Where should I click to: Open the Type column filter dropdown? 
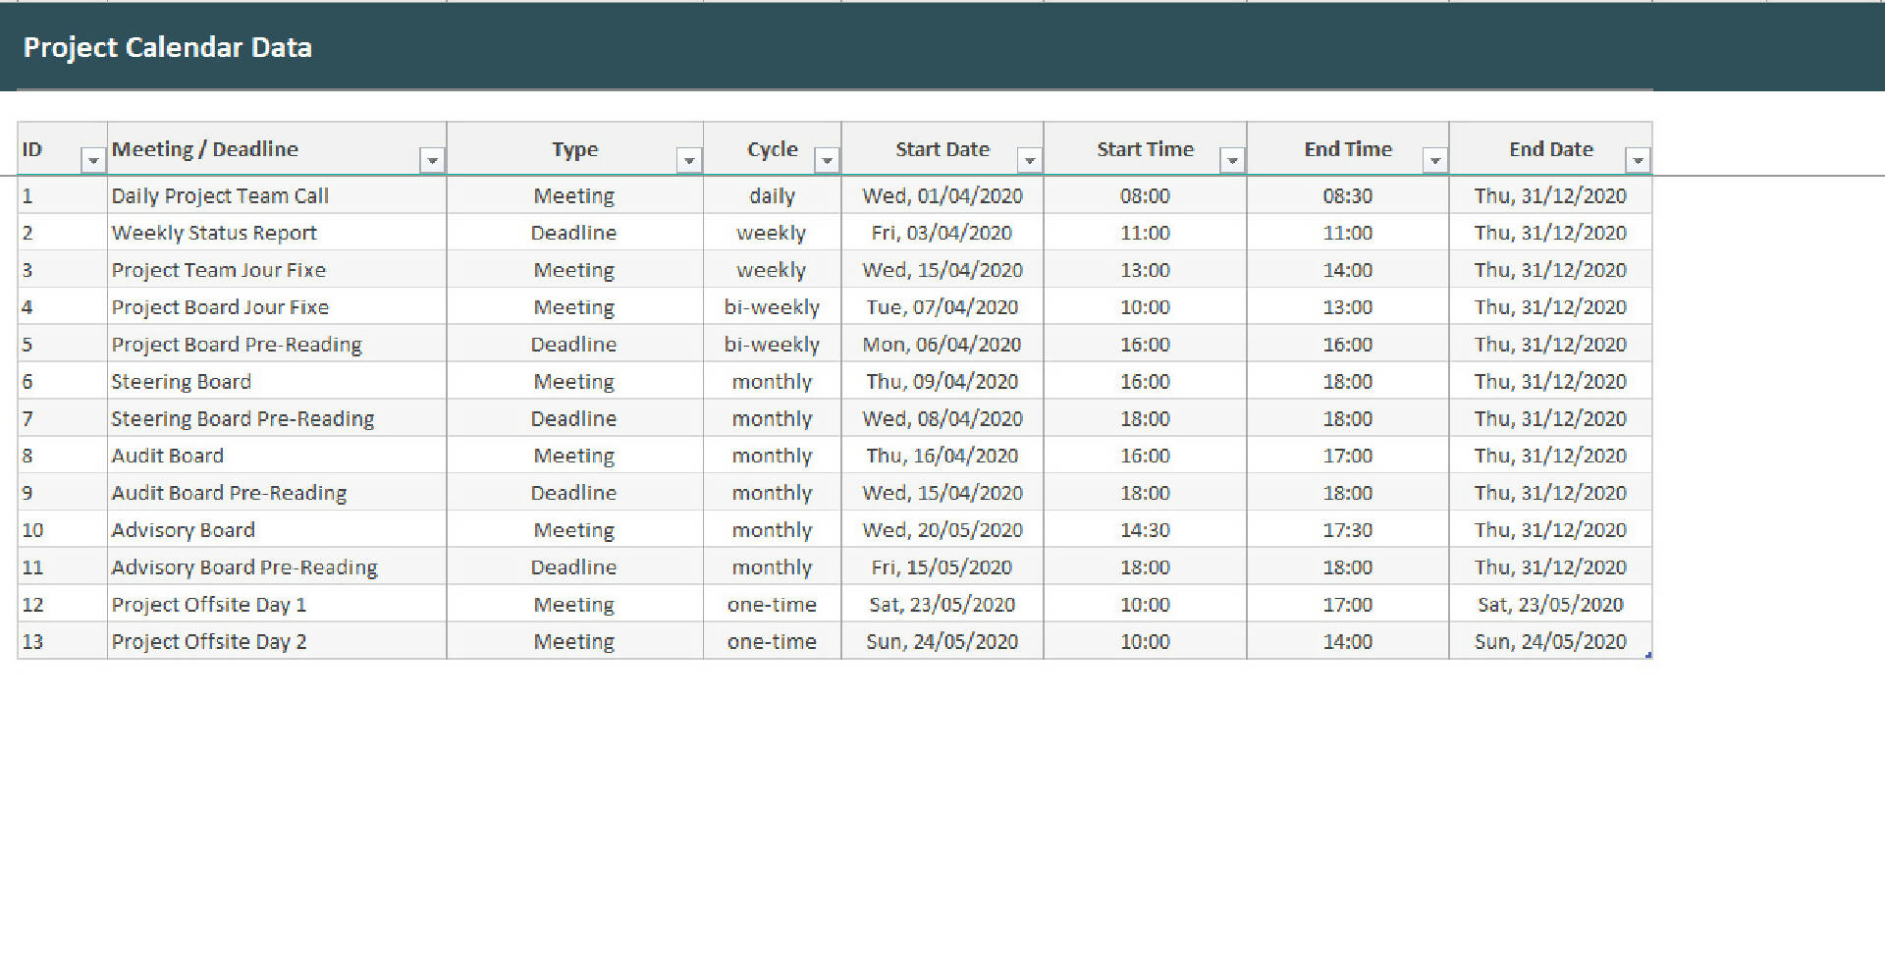pos(688,159)
